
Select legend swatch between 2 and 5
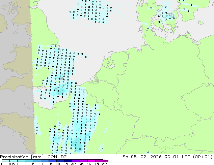tap(29, 161)
